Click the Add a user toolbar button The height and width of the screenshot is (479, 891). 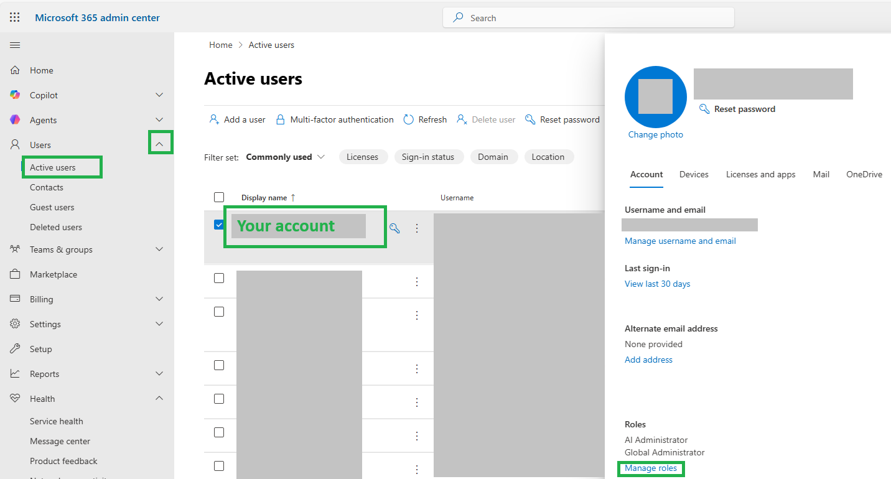tap(237, 119)
